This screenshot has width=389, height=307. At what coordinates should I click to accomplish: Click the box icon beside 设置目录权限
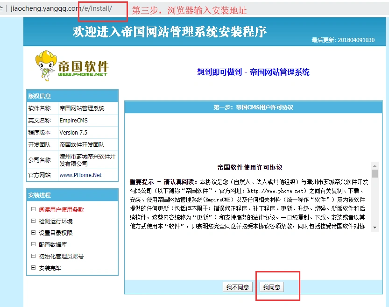tap(33, 233)
